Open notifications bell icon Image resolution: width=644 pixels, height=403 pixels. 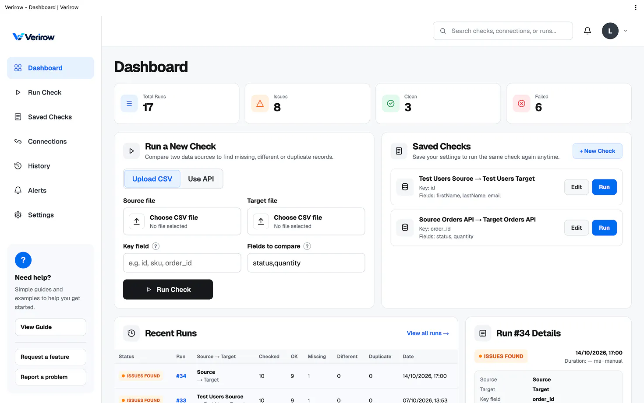tap(587, 31)
